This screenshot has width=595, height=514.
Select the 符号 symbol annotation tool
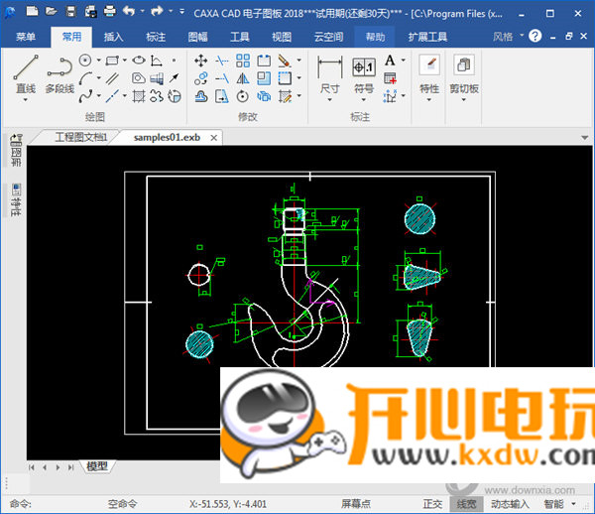[x=364, y=74]
